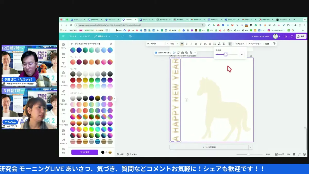This screenshot has width=309, height=174.
Task: Click the cloud save status icon
Action: [130, 36]
